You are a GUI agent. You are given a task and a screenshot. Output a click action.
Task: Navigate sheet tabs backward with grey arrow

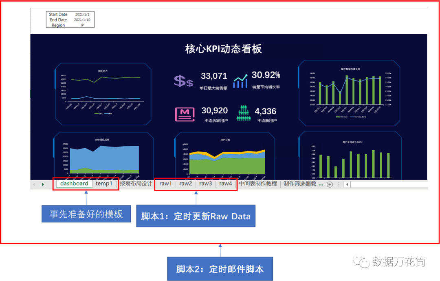tap(34, 184)
